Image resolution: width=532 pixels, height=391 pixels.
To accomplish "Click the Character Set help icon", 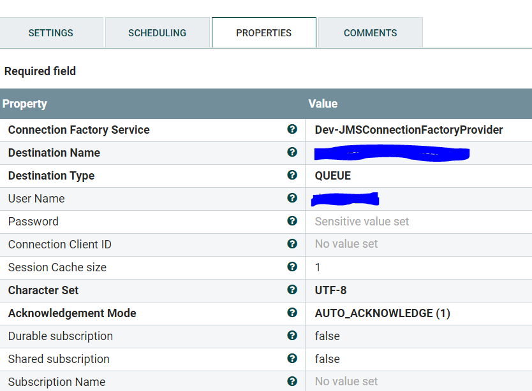I will pos(292,290).
